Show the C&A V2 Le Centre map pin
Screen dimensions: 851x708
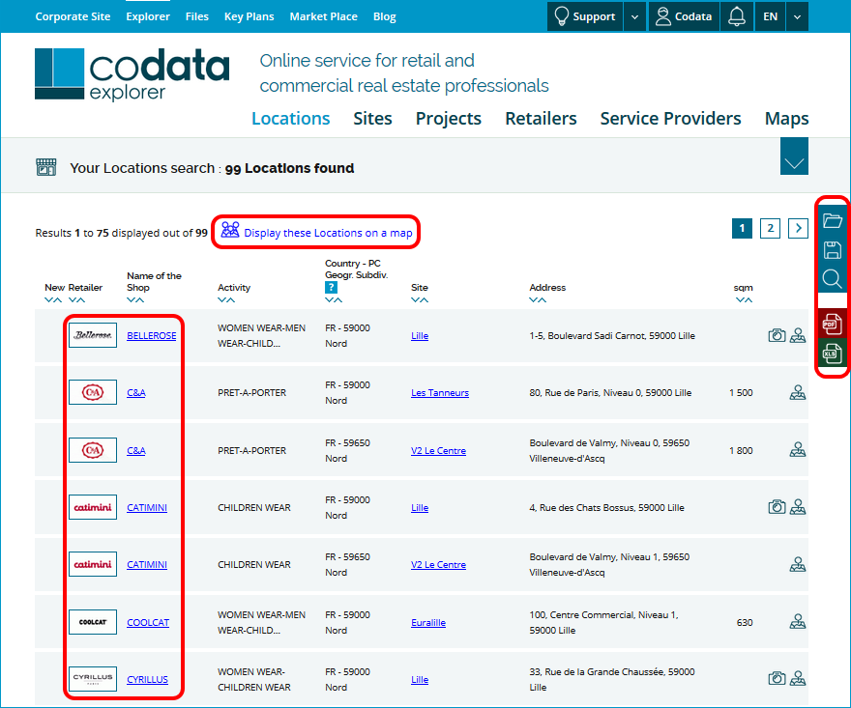pos(797,450)
